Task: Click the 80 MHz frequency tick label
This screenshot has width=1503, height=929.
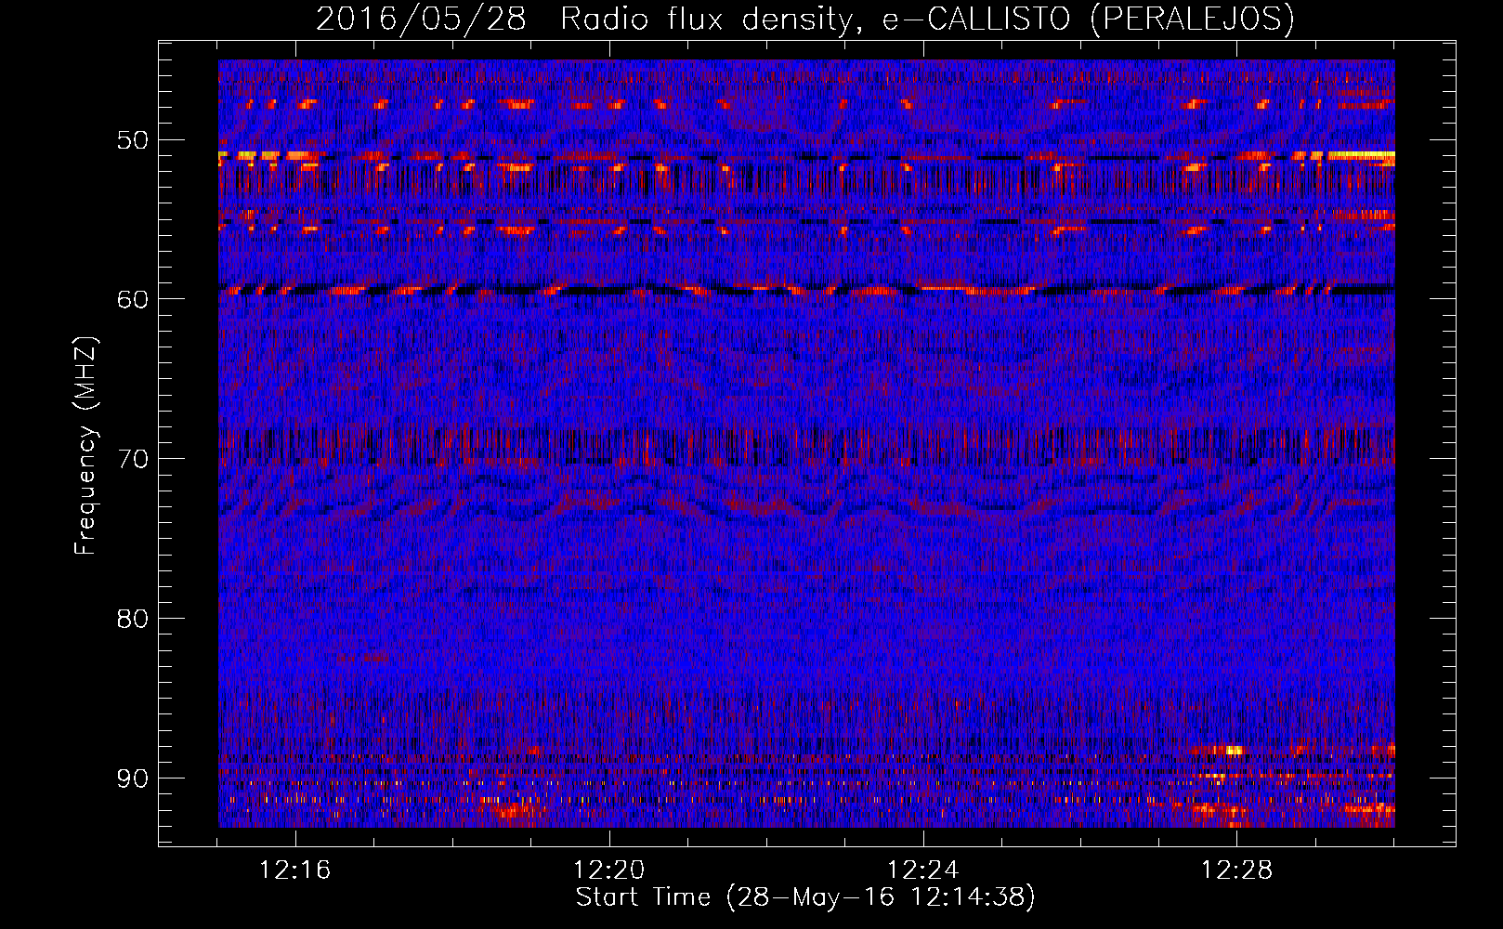Action: point(132,619)
